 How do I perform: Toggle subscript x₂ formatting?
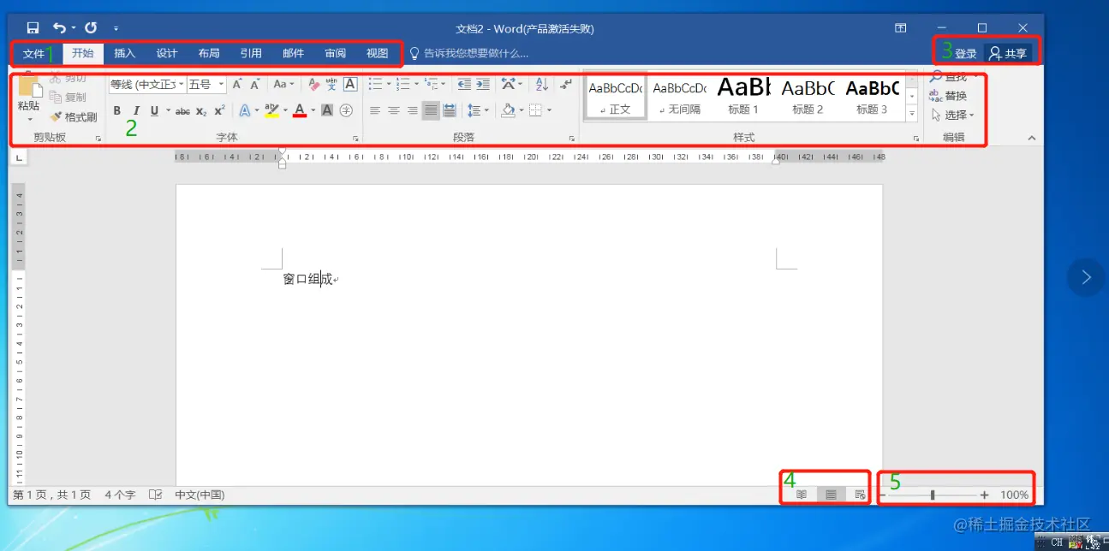201,110
